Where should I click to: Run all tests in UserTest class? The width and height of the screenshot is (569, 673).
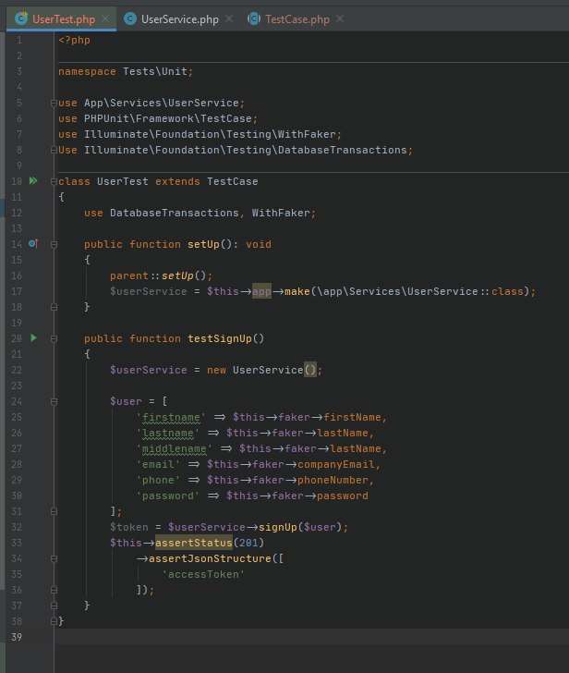point(33,180)
